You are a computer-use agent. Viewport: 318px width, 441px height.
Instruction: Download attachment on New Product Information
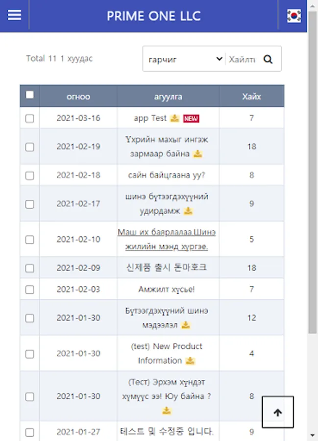(190, 361)
